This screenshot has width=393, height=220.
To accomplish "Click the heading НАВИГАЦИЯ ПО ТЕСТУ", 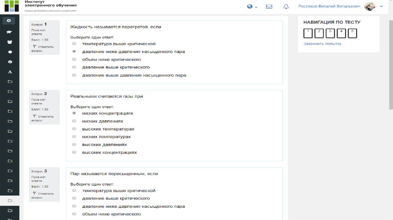I will pyautogui.click(x=332, y=22).
